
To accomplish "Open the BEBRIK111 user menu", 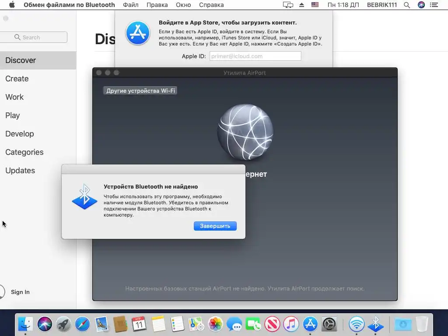I will [x=381, y=5].
